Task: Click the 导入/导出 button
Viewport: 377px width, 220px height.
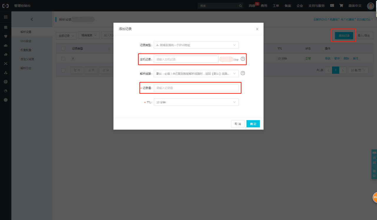Action: pyautogui.click(x=364, y=36)
